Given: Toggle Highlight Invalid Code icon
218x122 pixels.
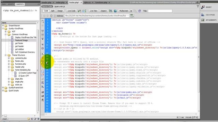Looking at the screenshot, I should pos(43,58).
